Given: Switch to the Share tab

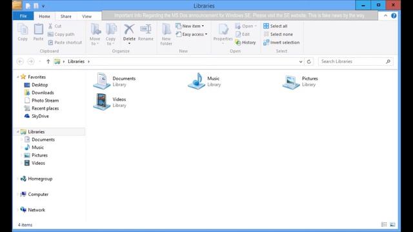Looking at the screenshot, I should click(x=66, y=16).
